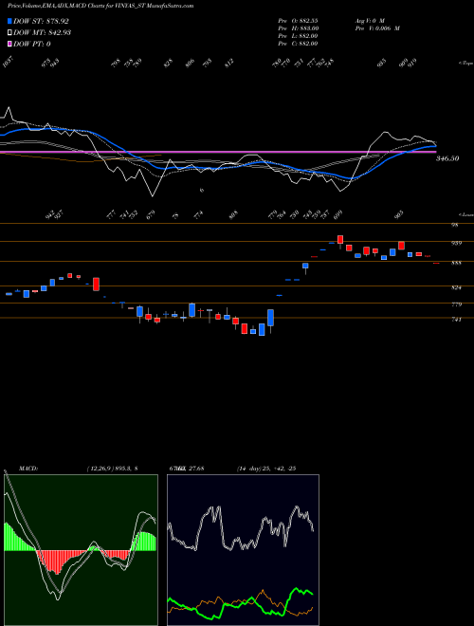This screenshot has height=626, width=474.
Task: Click the magenta DOW PT legend swatch
Action: (9, 44)
